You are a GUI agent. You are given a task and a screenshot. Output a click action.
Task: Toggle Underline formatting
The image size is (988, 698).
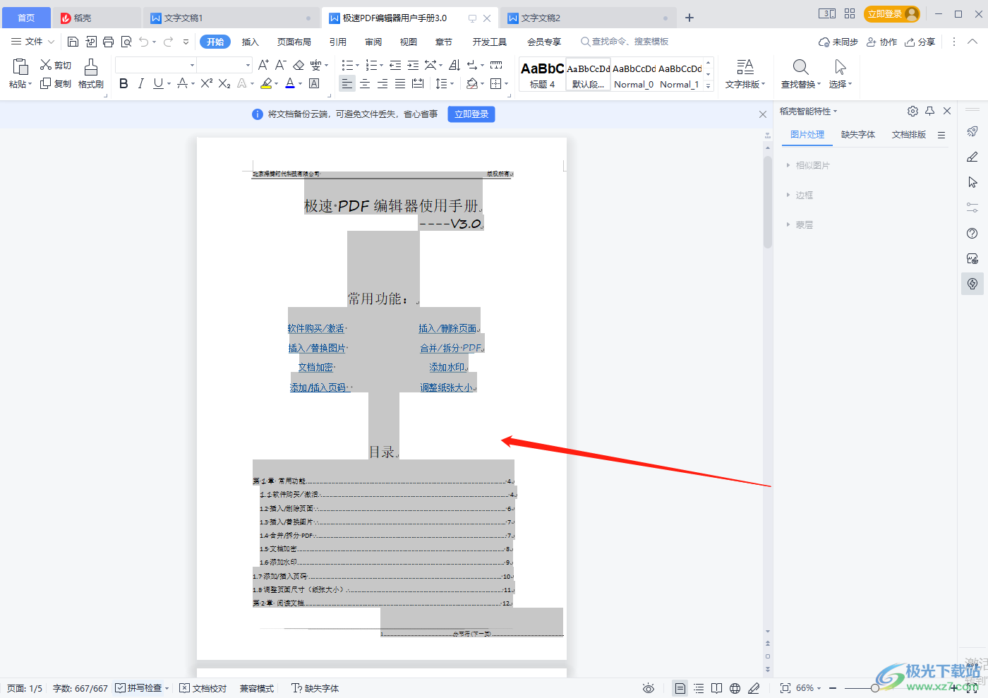(x=158, y=83)
